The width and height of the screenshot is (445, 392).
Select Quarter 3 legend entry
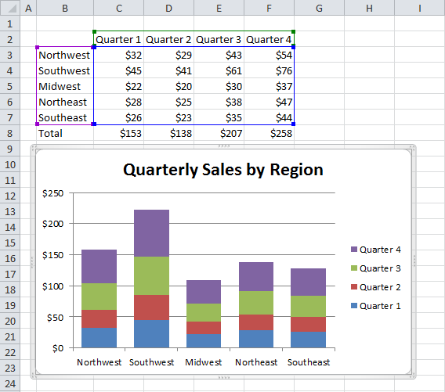tap(376, 268)
